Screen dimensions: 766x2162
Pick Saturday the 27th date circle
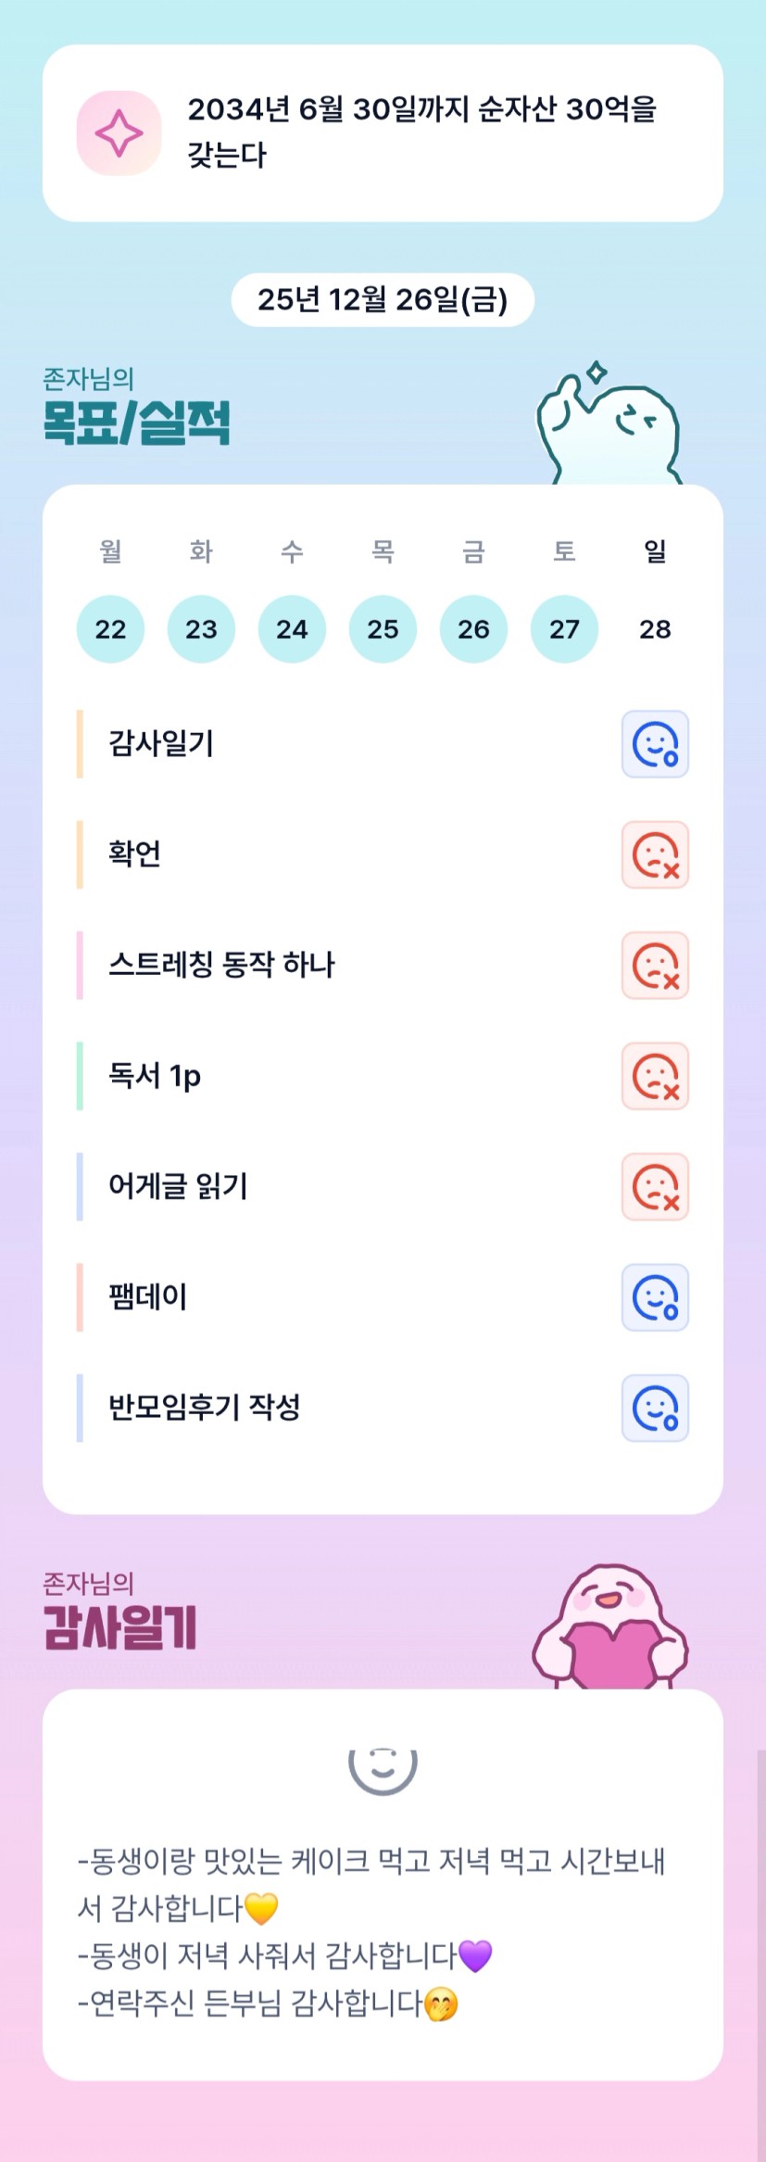coord(564,629)
